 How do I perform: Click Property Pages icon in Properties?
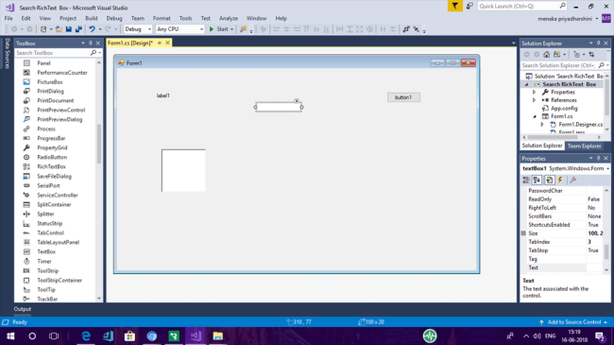[x=572, y=180]
